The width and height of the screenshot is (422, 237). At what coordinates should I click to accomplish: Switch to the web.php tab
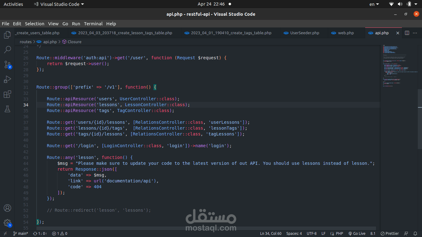click(346, 33)
